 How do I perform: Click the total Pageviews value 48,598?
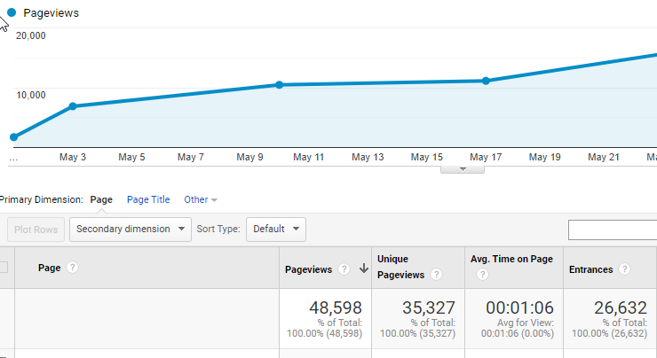pyautogui.click(x=336, y=307)
